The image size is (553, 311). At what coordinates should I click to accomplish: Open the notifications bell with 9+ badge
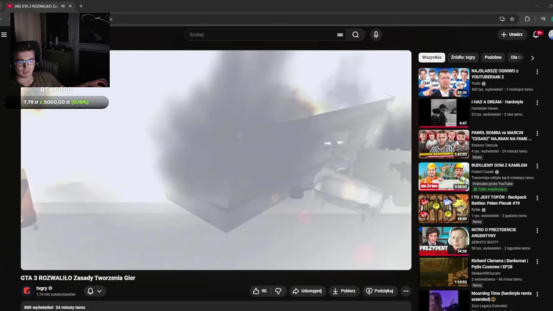coord(536,35)
